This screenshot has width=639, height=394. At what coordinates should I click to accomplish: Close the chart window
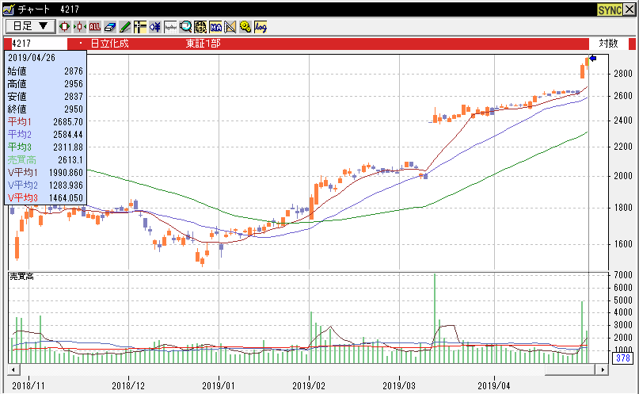coord(630,9)
